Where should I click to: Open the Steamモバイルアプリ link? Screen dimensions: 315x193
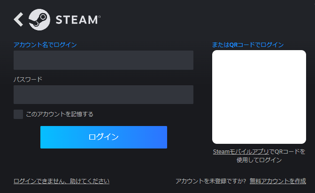(241, 152)
